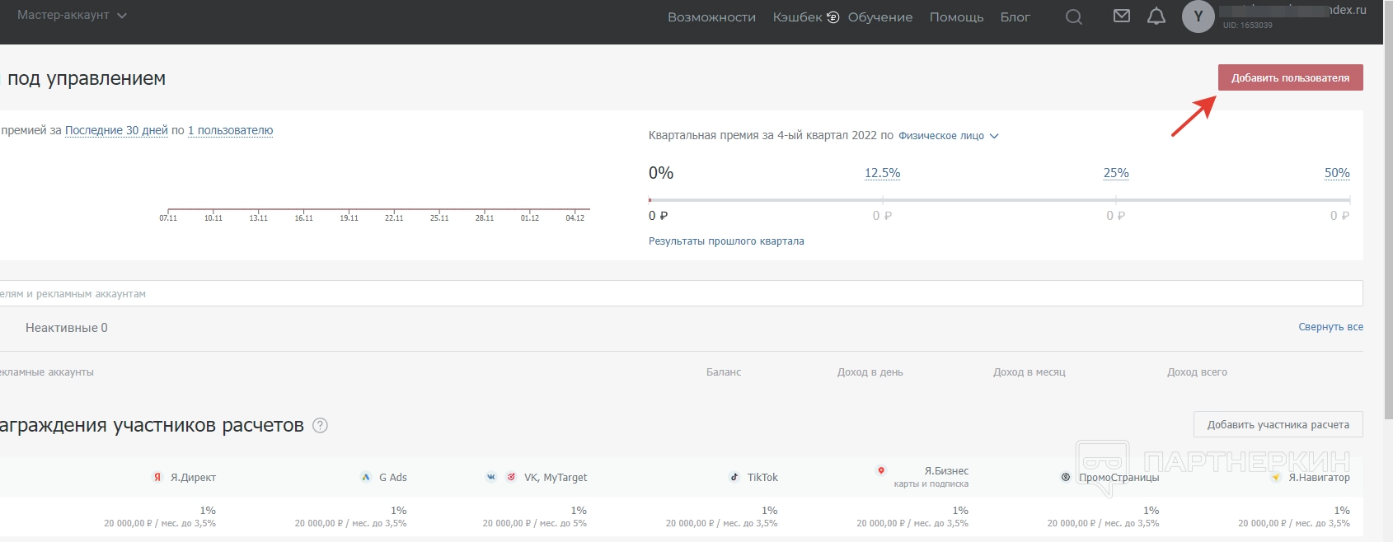Open the Физическое лицо dropdown
Screen dimensions: 1393x542
coord(948,136)
